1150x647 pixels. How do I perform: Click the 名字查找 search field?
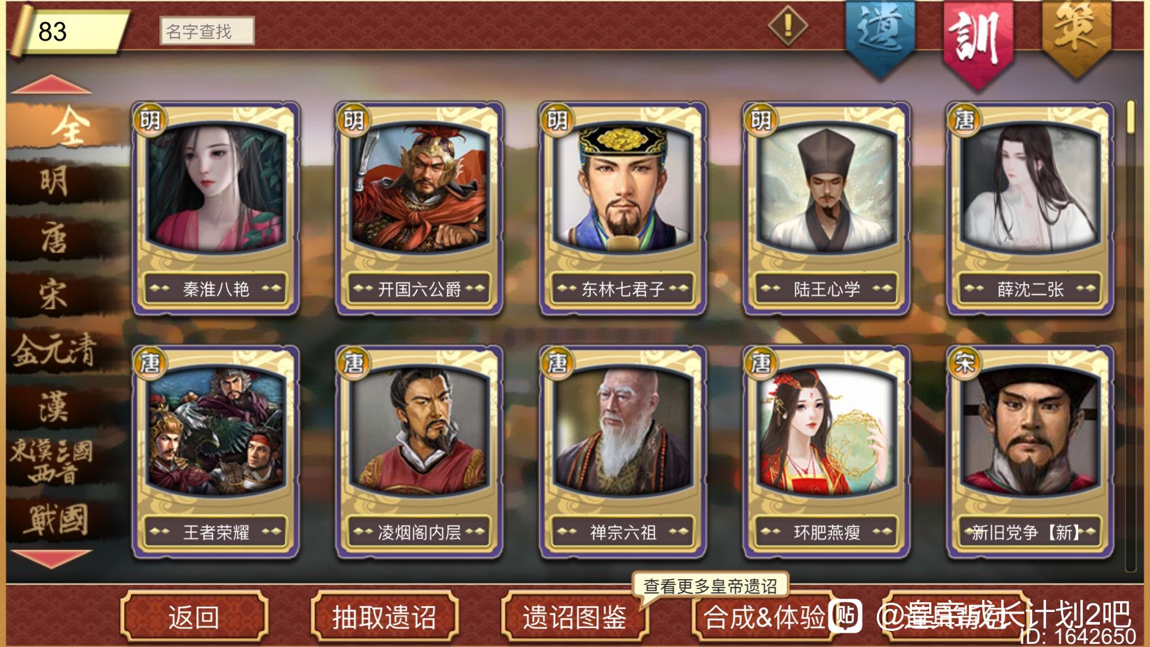click(x=206, y=31)
